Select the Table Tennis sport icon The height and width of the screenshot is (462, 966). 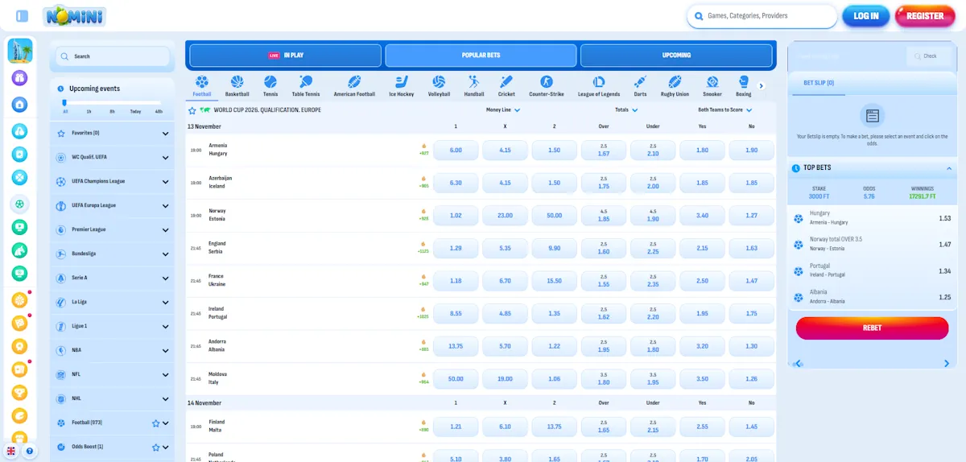tap(306, 82)
